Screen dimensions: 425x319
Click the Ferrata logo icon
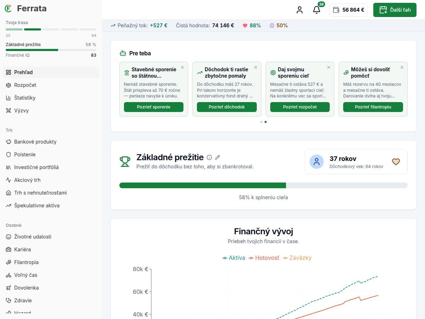(x=8, y=9)
